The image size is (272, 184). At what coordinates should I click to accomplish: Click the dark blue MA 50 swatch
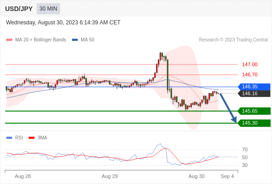pos(75,40)
